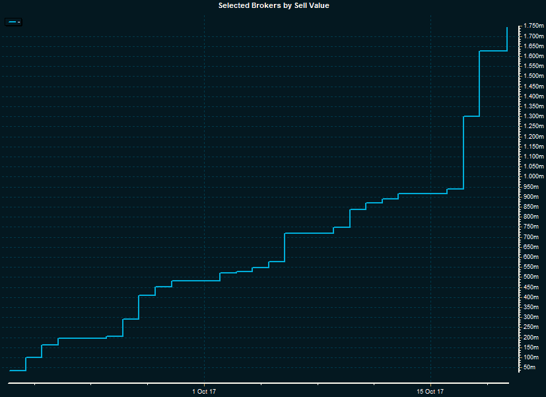Click the 700m label on the value axis
The height and width of the screenshot is (397, 546).
pos(531,236)
